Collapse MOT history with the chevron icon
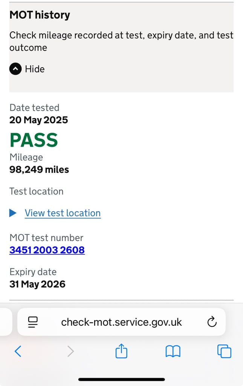 (15, 69)
